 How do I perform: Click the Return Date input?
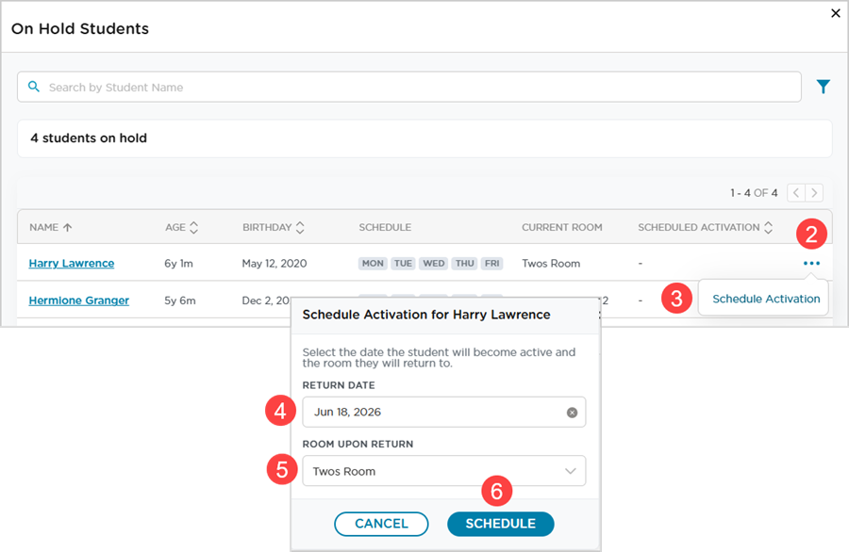click(444, 412)
